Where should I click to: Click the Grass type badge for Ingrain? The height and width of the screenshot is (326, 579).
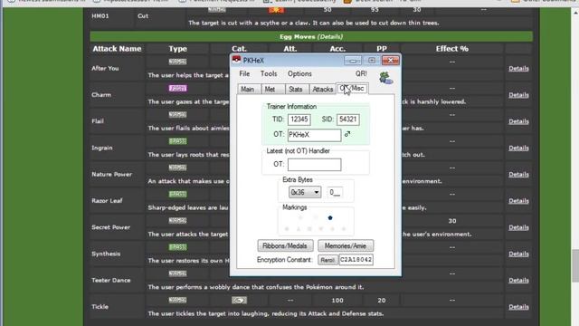click(x=177, y=141)
